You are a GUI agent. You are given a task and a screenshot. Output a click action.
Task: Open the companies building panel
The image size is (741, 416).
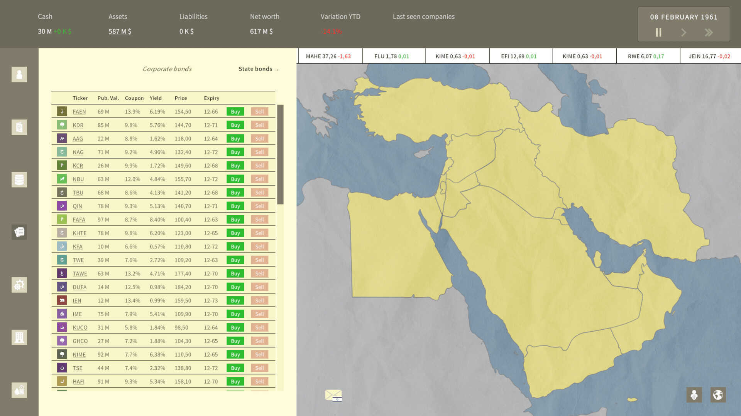(19, 337)
